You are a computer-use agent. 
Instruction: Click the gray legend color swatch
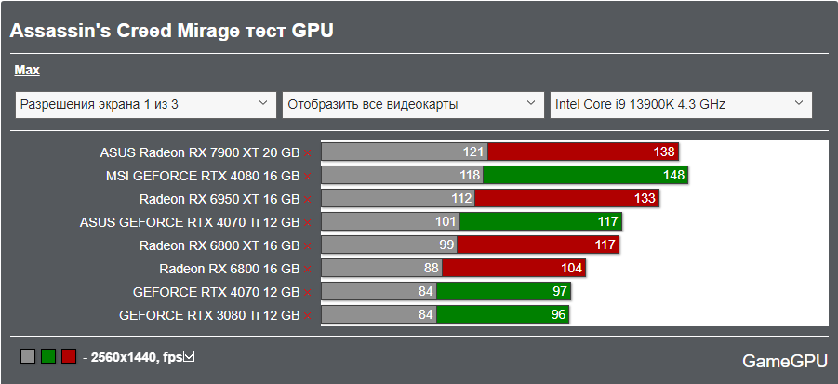coord(28,356)
